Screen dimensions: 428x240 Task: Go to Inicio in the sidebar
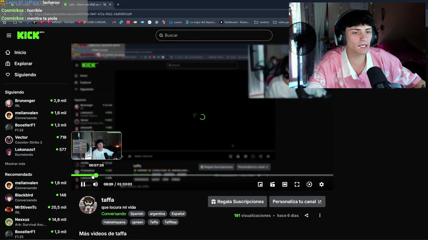(x=15, y=52)
